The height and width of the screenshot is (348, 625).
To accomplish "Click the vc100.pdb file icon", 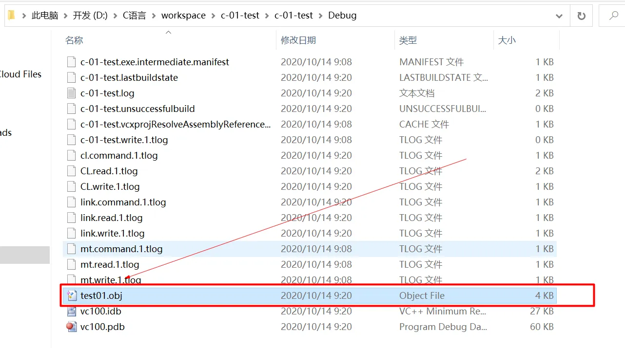I will point(72,327).
